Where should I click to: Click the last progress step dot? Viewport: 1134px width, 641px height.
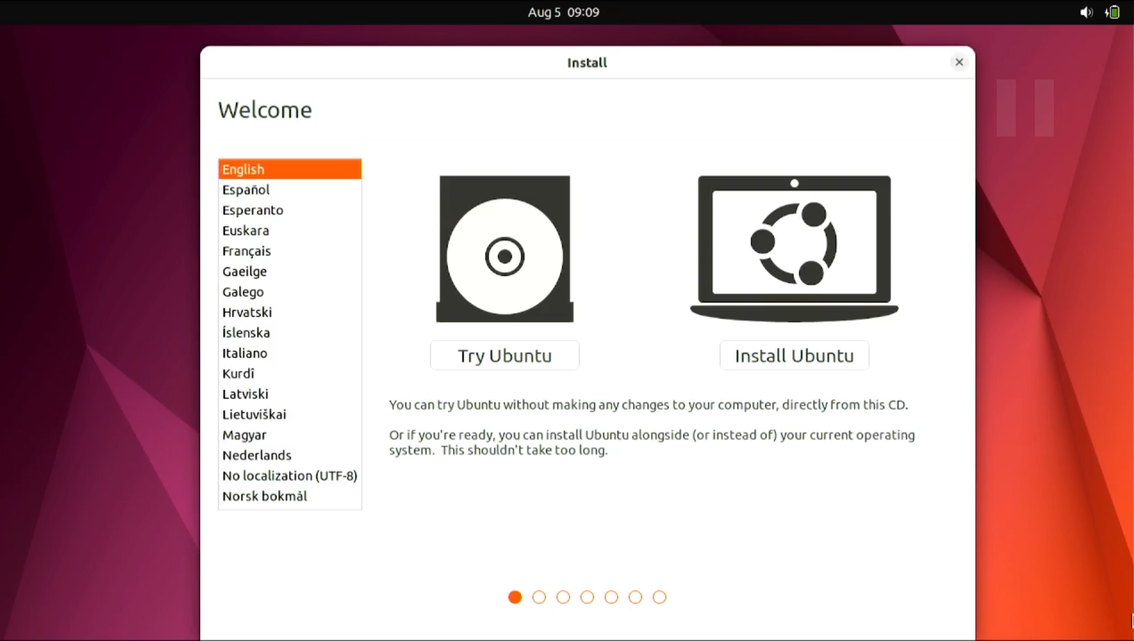(659, 597)
